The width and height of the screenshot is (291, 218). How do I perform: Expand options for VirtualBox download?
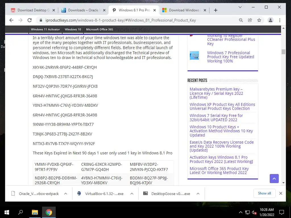132,194
